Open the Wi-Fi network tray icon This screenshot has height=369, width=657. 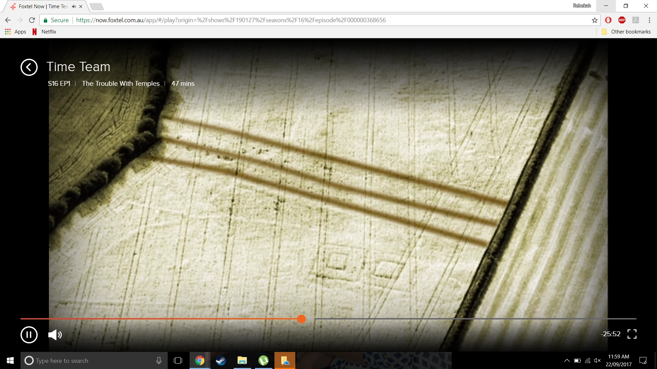pyautogui.click(x=588, y=360)
